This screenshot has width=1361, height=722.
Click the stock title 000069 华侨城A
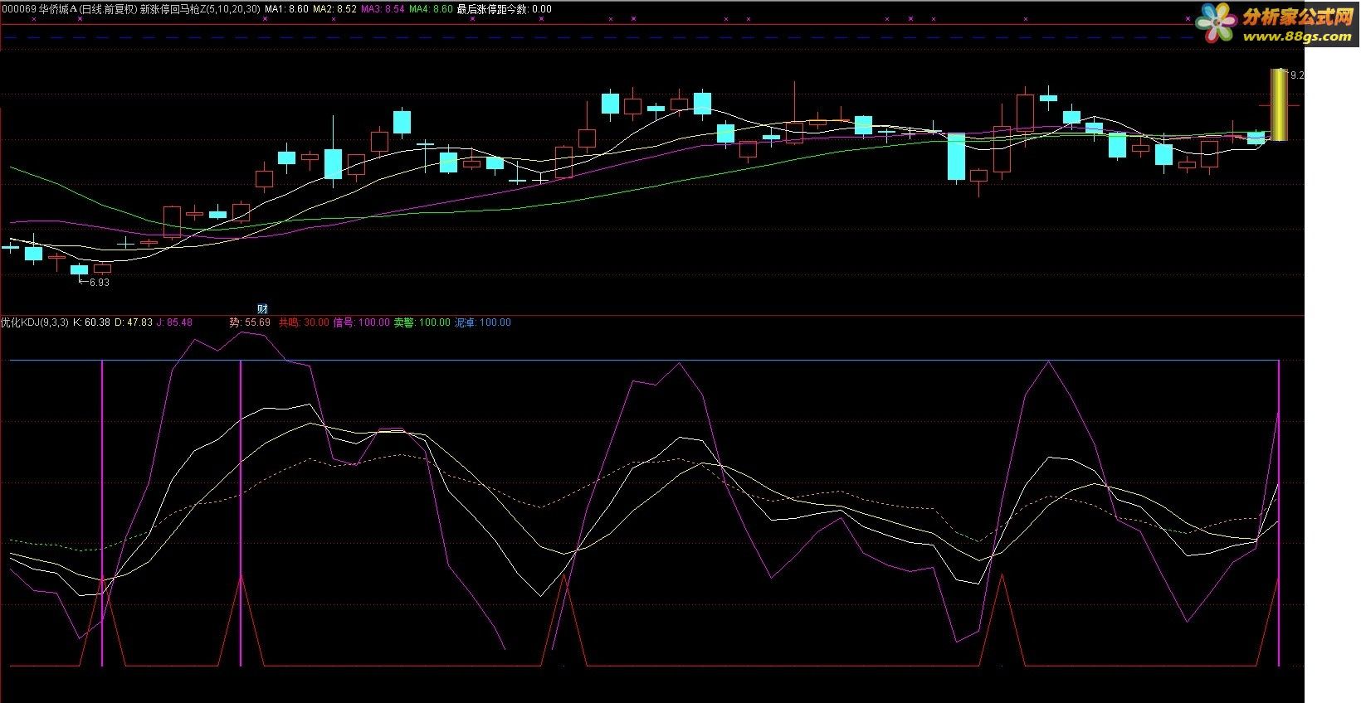(38, 9)
